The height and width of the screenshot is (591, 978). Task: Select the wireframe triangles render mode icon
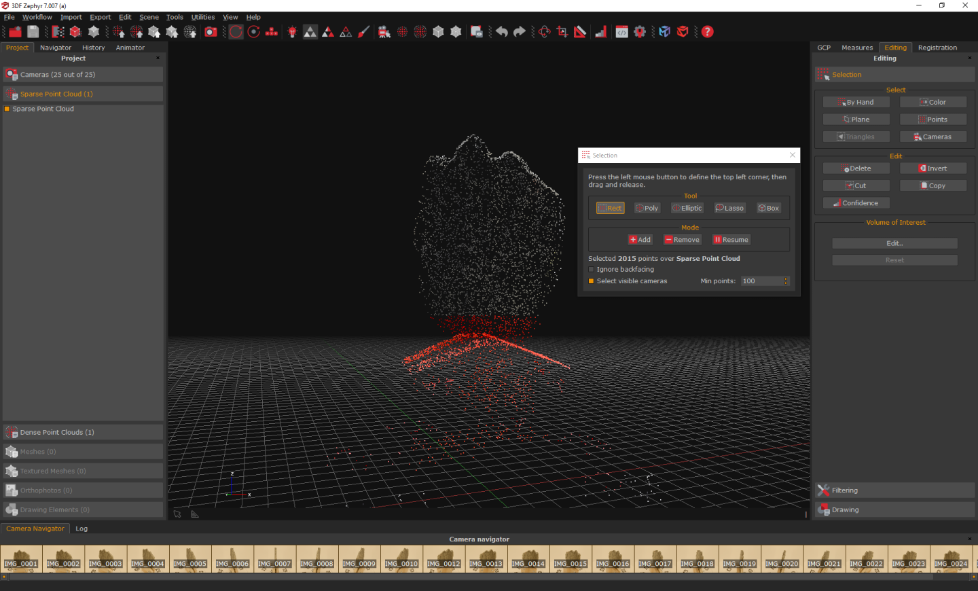(x=346, y=32)
